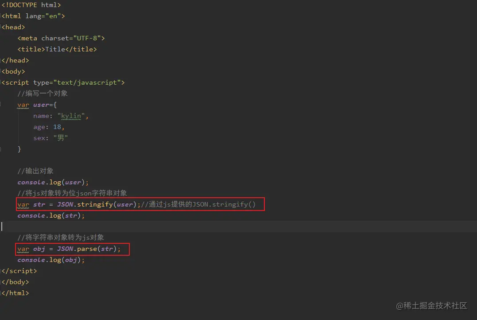
Task: Select the opening <head> tag
Action: click(x=13, y=27)
